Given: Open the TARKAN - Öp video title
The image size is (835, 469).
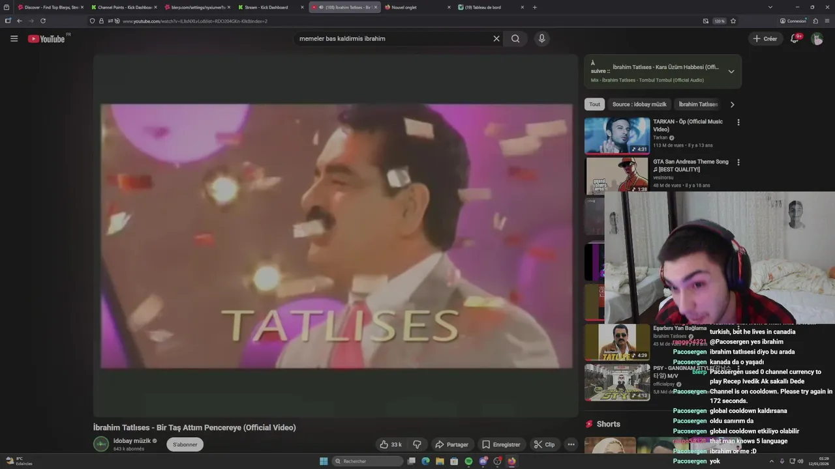Looking at the screenshot, I should 688,126.
